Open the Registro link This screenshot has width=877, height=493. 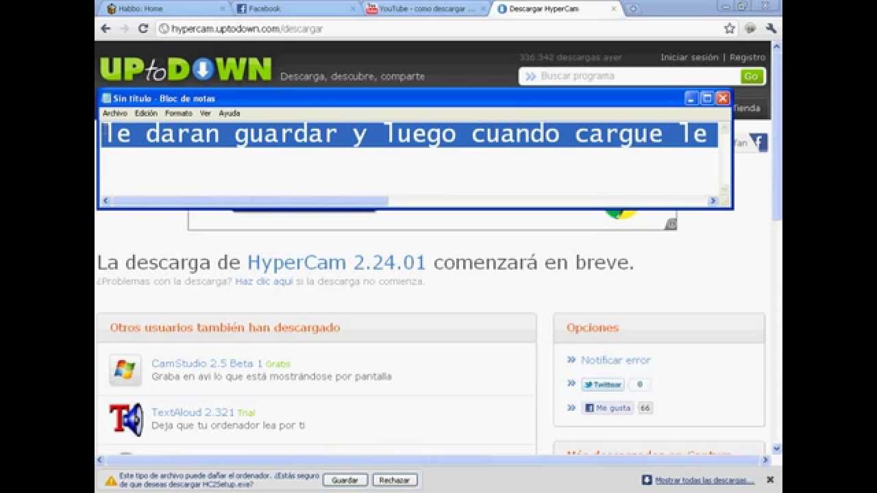coord(748,58)
